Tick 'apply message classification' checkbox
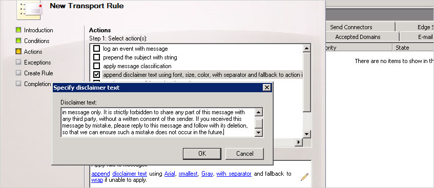Image resolution: width=434 pixels, height=188 pixels. point(96,66)
